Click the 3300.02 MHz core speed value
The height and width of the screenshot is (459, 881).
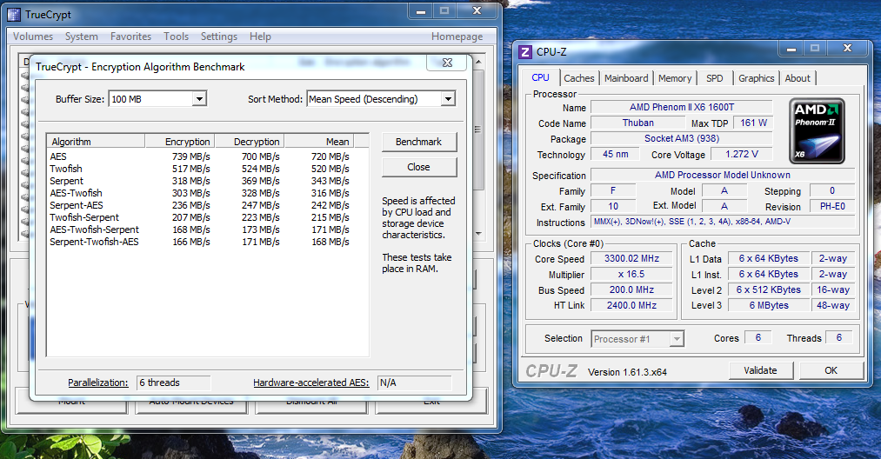point(631,258)
